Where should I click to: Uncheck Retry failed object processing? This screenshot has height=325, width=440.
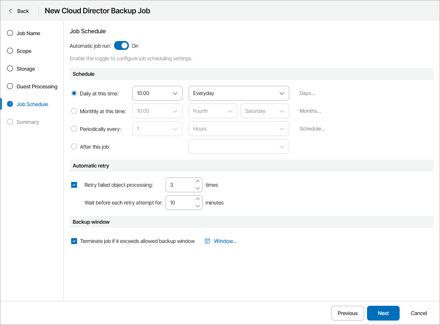click(x=74, y=184)
